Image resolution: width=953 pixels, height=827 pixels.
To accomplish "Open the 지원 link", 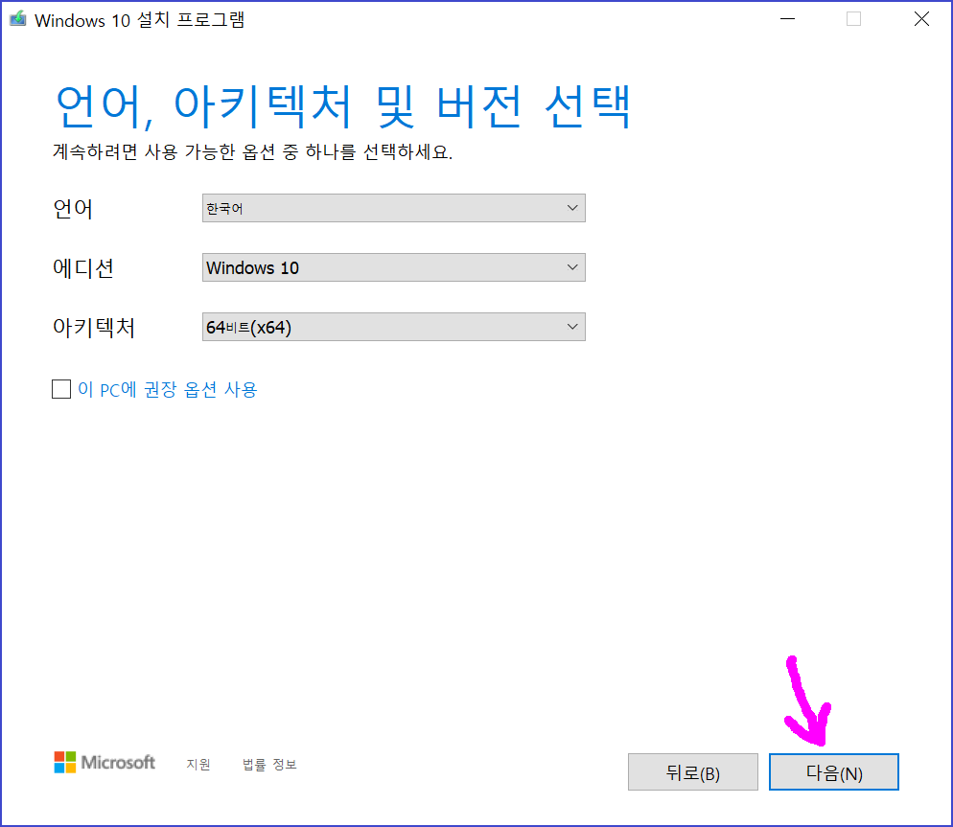I will tap(198, 764).
